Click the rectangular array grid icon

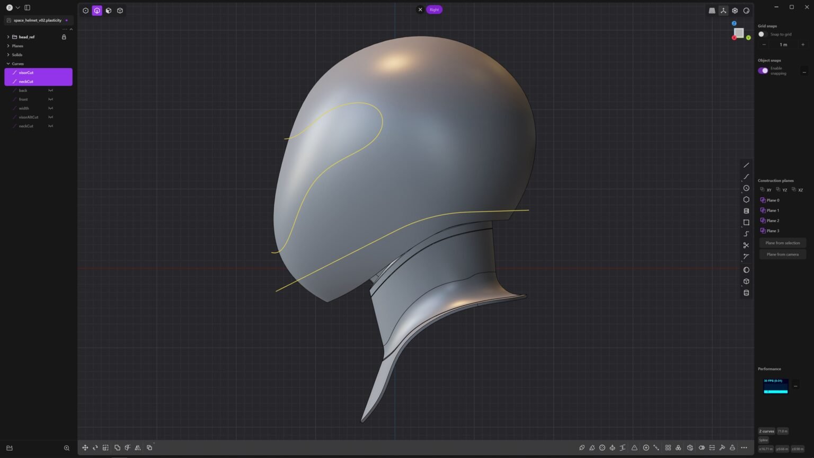(x=668, y=448)
